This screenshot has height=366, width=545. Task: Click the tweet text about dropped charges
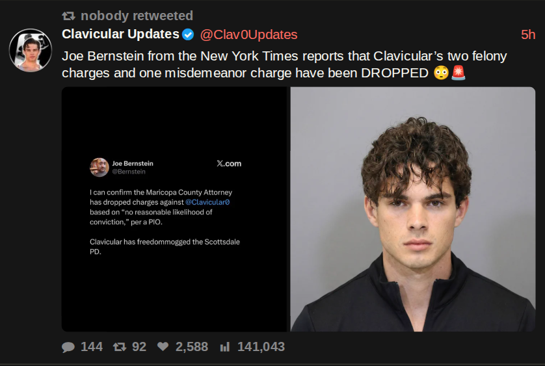click(284, 64)
